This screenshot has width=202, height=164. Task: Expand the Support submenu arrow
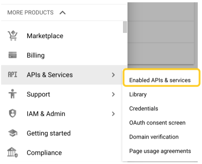tap(113, 94)
